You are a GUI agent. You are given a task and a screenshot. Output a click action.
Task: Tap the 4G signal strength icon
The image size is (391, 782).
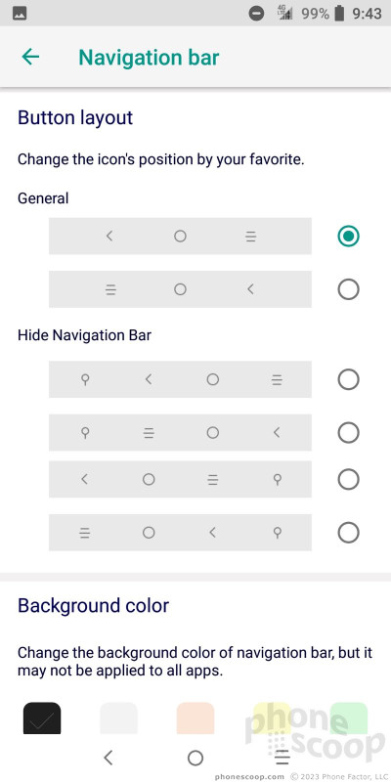(x=285, y=14)
